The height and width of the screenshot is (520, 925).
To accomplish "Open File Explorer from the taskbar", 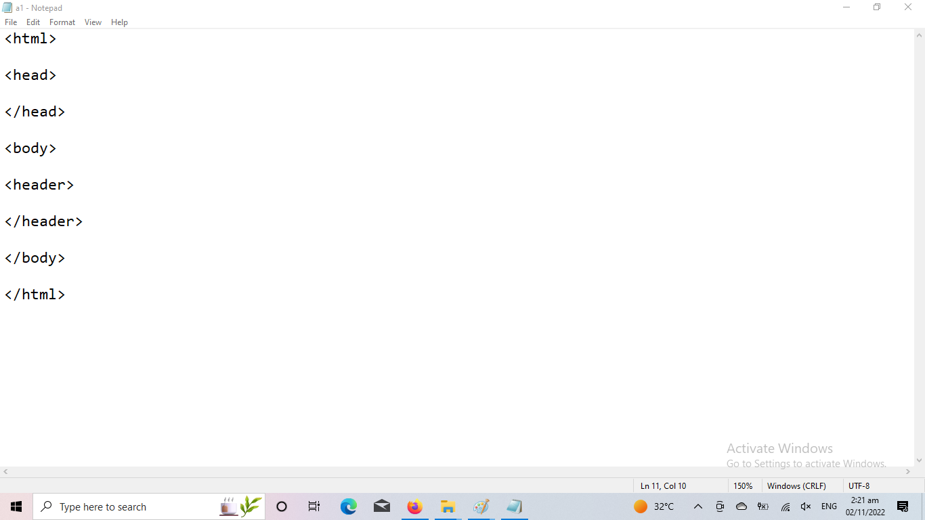I will [448, 506].
